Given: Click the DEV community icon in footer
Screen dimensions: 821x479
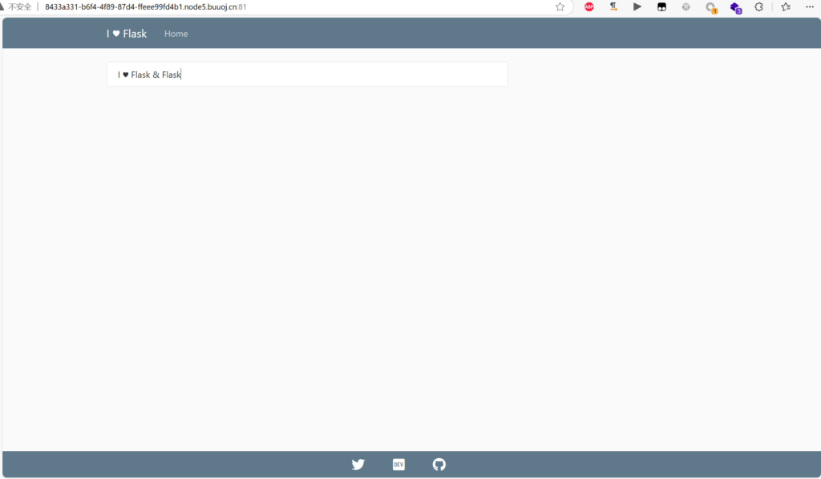Looking at the screenshot, I should [x=398, y=465].
